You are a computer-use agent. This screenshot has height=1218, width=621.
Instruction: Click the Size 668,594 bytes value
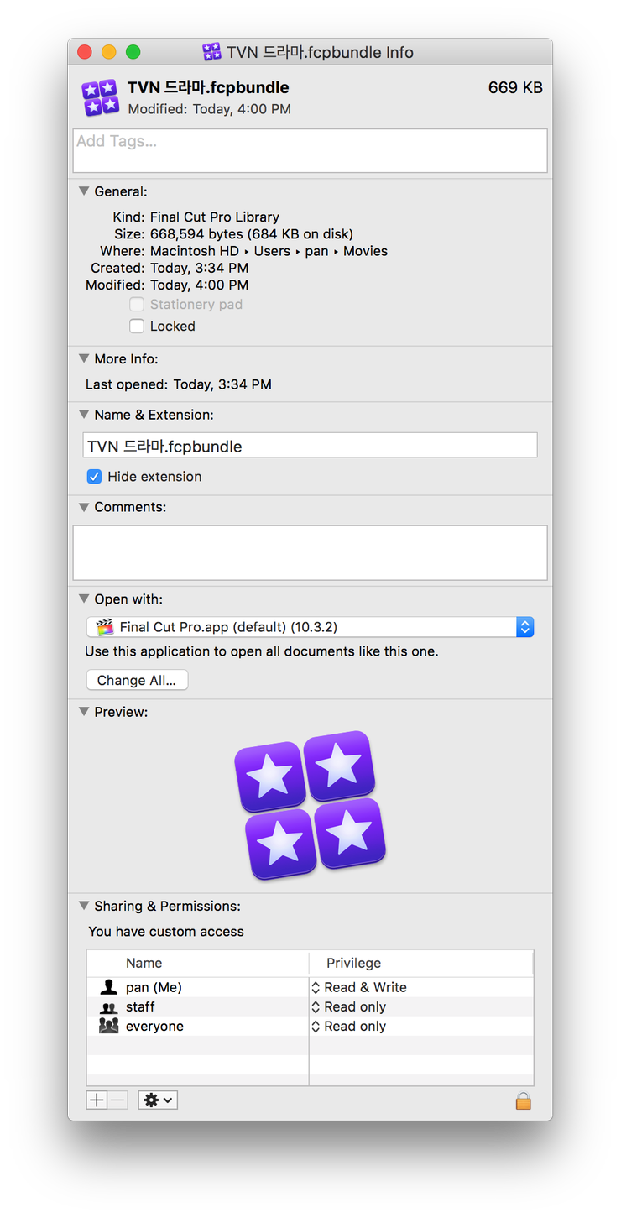pos(252,233)
